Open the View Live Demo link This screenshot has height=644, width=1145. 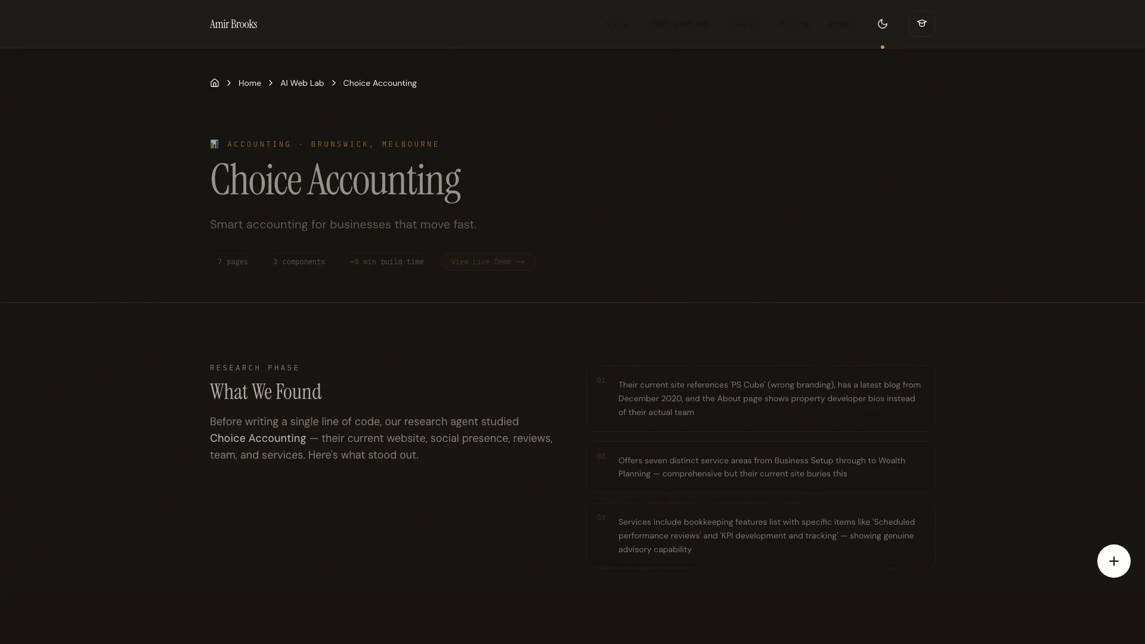pyautogui.click(x=487, y=261)
